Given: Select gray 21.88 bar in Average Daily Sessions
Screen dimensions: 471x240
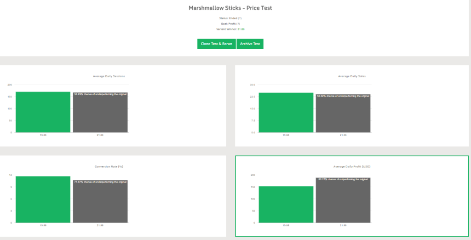Looking at the screenshot, I should 100,115.
